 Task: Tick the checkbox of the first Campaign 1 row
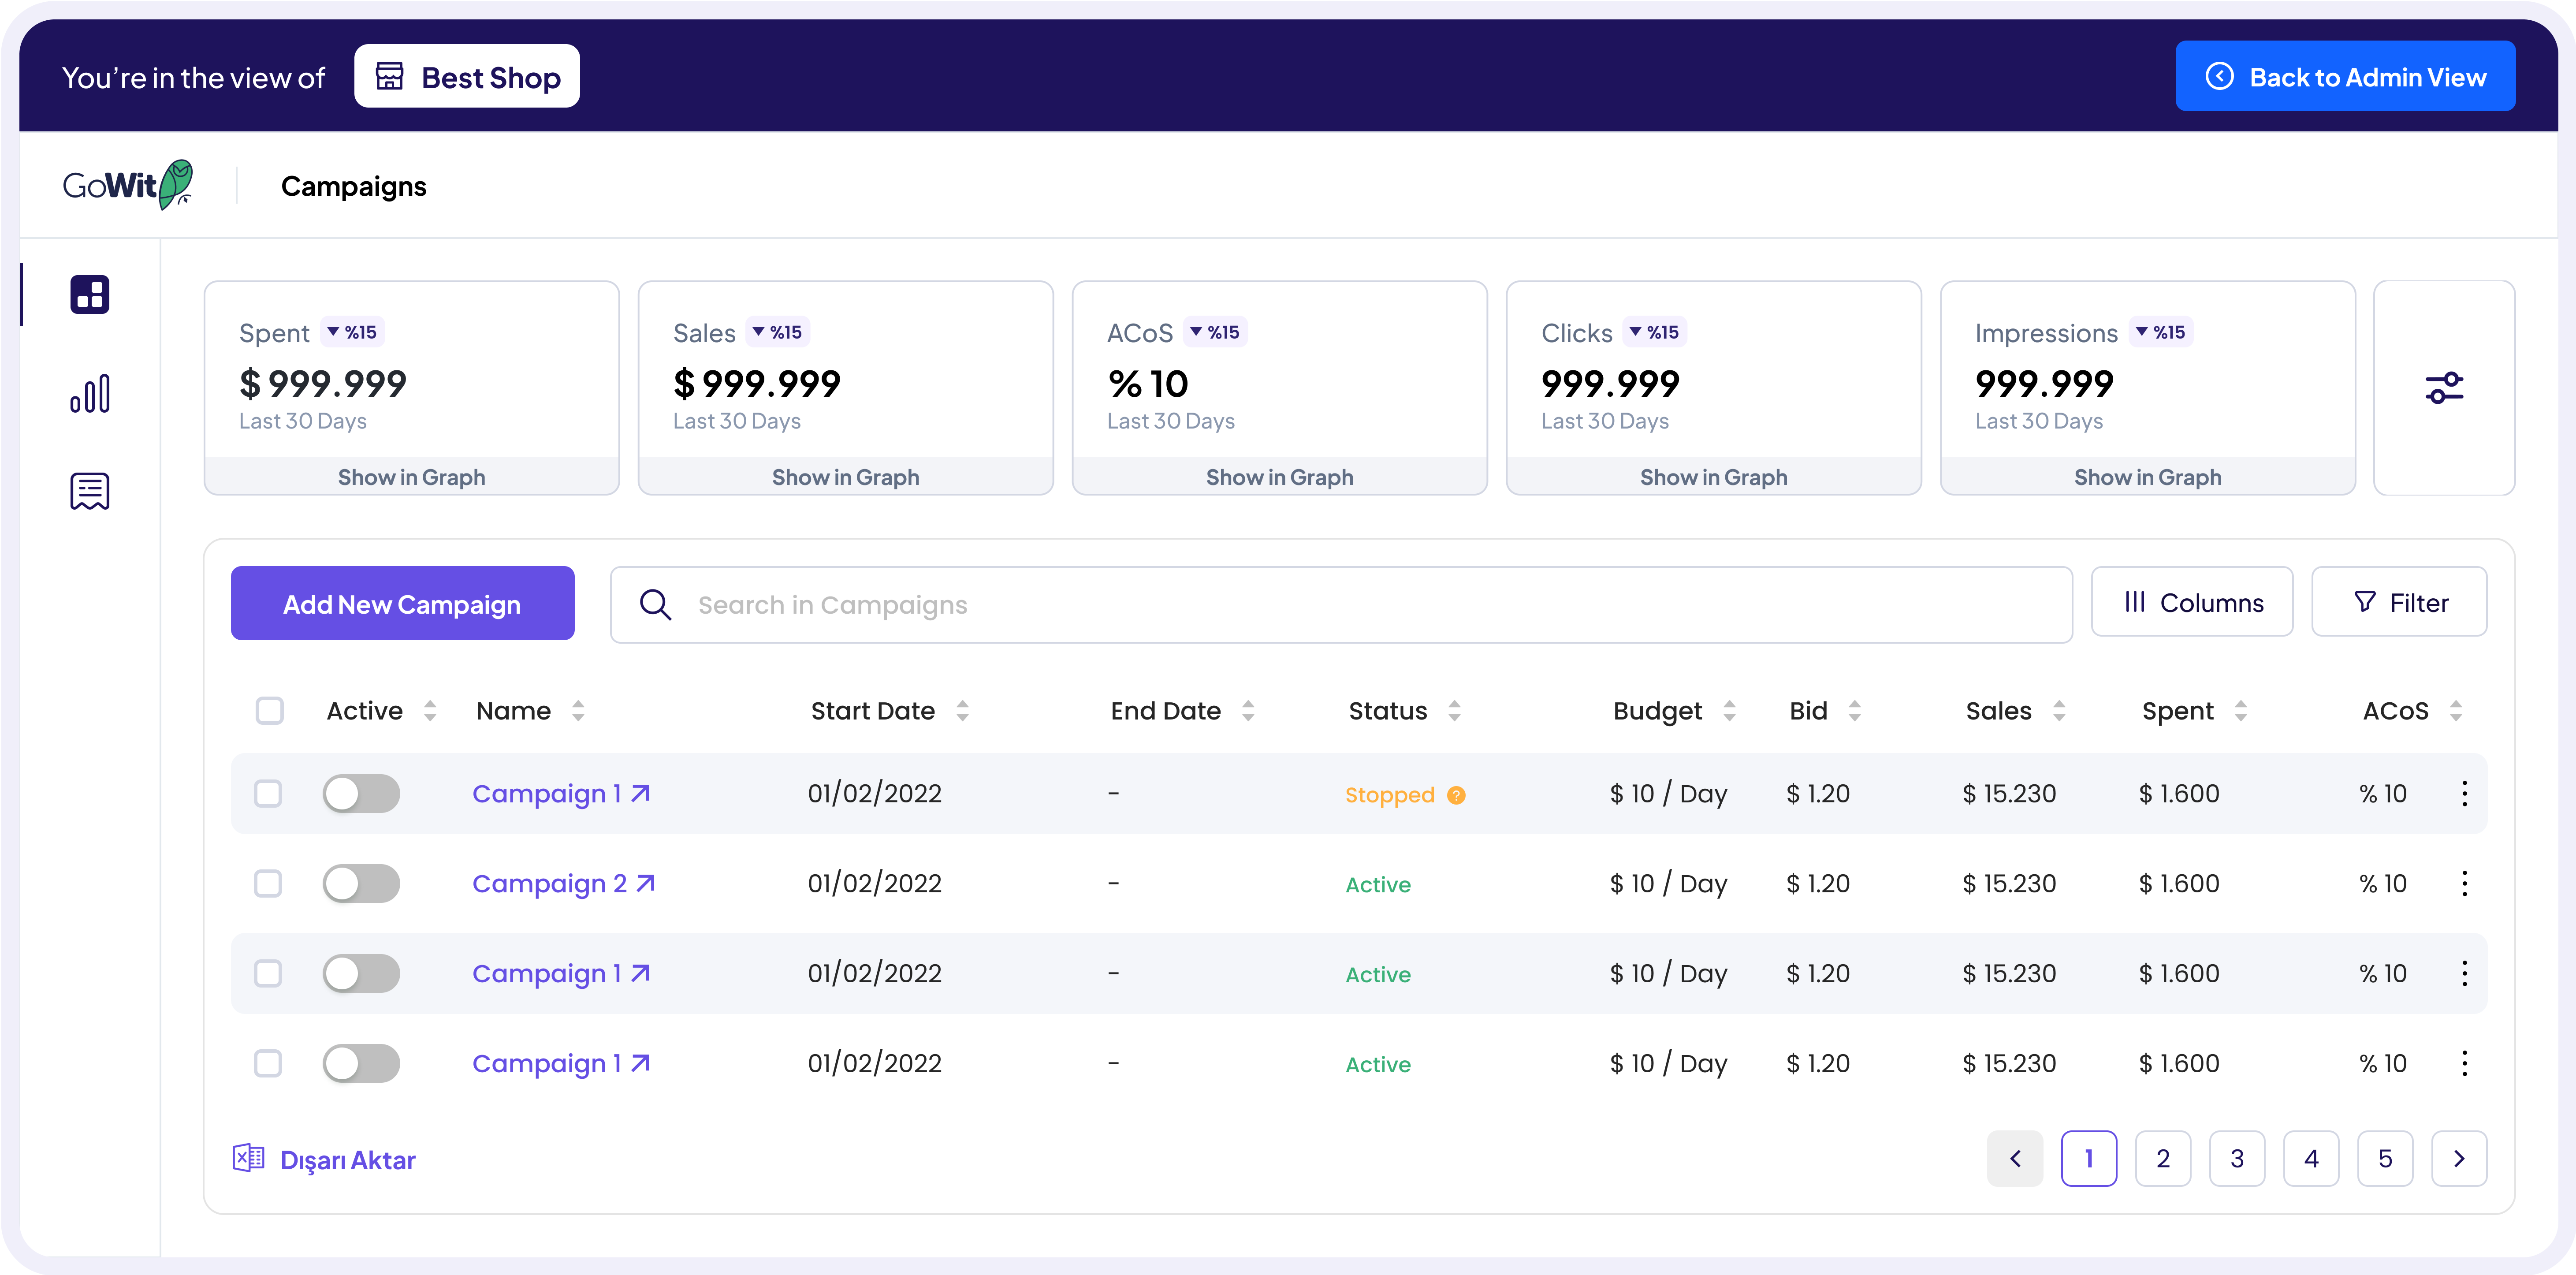[268, 793]
